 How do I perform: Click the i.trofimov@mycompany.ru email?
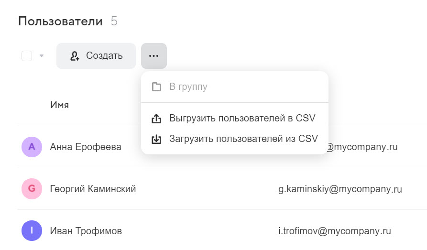(x=335, y=231)
